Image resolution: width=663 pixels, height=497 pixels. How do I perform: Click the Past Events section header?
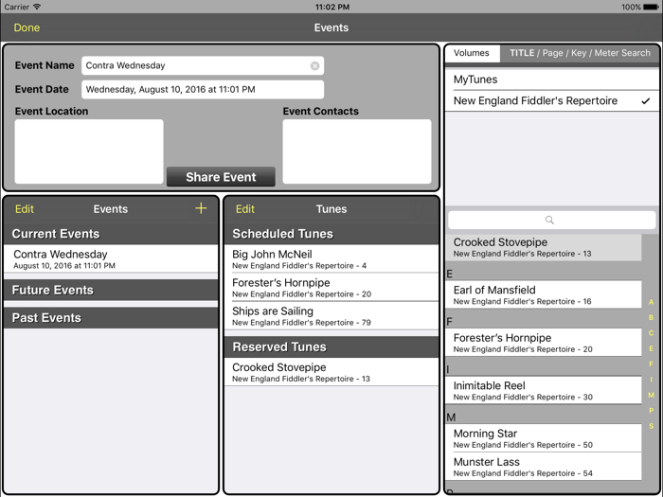click(111, 318)
